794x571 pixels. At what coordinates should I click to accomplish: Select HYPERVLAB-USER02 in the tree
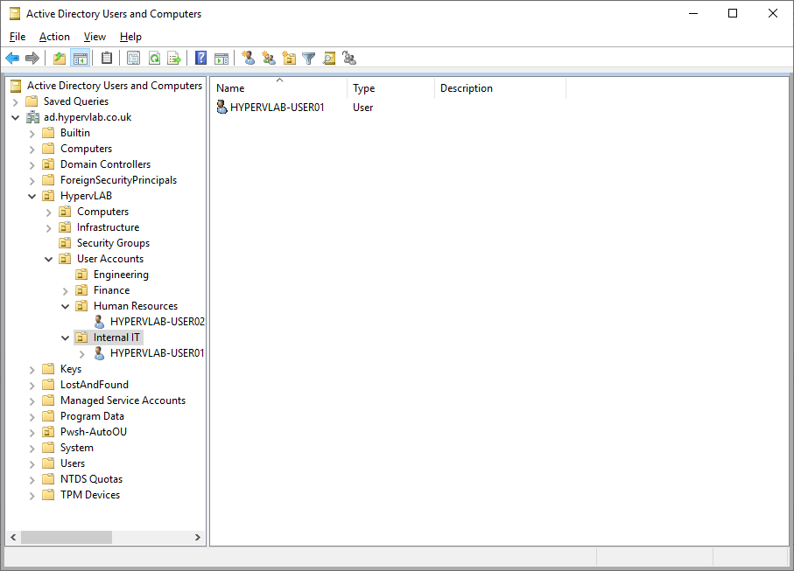[158, 322]
